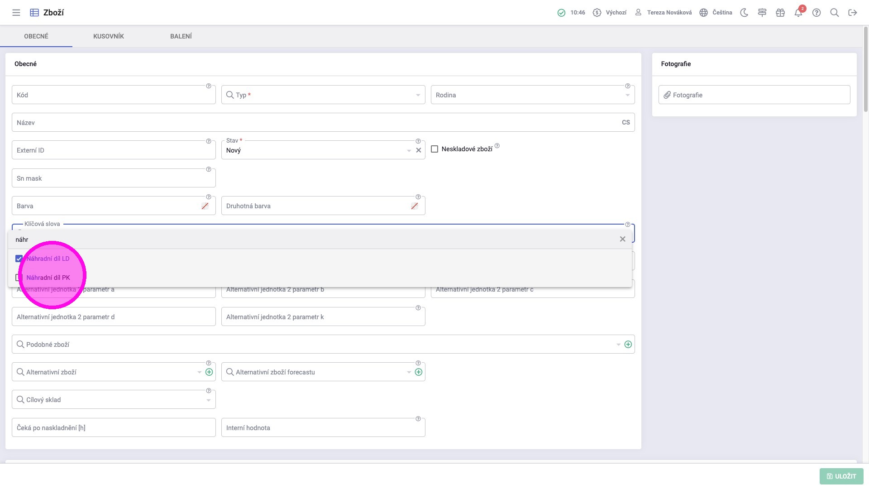The width and height of the screenshot is (869, 489).
Task: Switch to the Kusovník tab
Action: click(x=109, y=36)
